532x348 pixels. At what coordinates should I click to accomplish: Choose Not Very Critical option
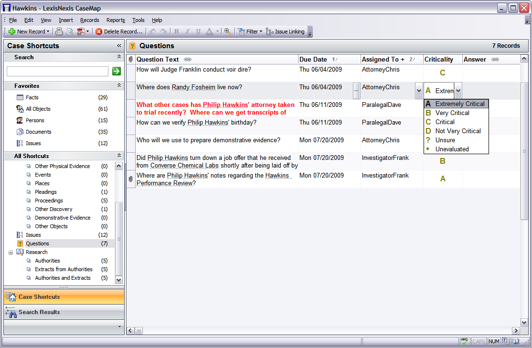456,131
